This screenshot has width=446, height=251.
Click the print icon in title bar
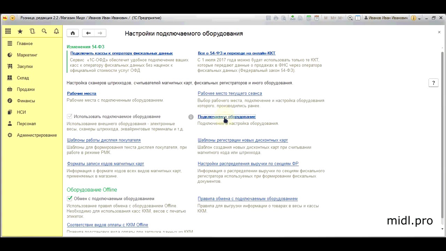point(276,18)
